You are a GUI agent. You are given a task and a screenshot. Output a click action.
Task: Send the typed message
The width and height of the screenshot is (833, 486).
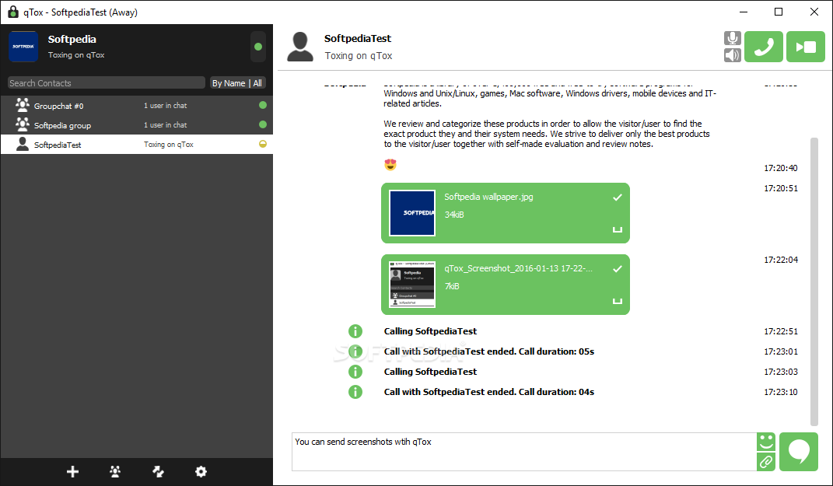pyautogui.click(x=799, y=452)
